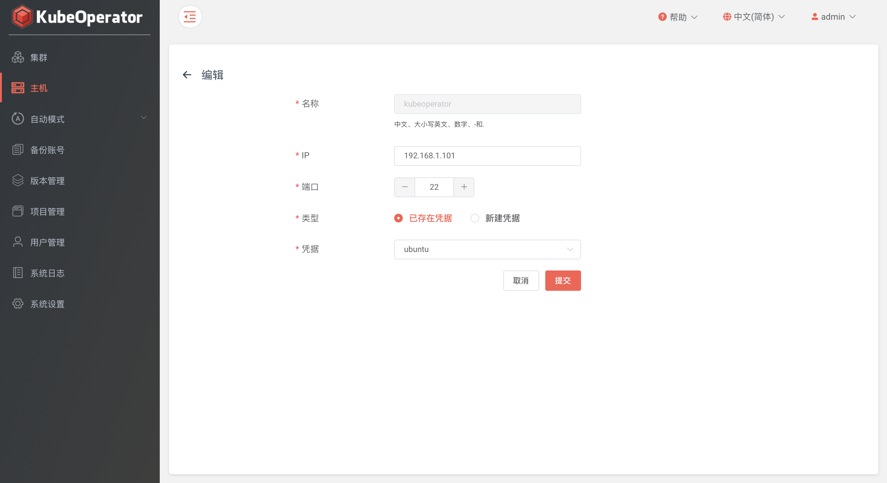Click the IP address input field
887x483 pixels.
coord(487,156)
